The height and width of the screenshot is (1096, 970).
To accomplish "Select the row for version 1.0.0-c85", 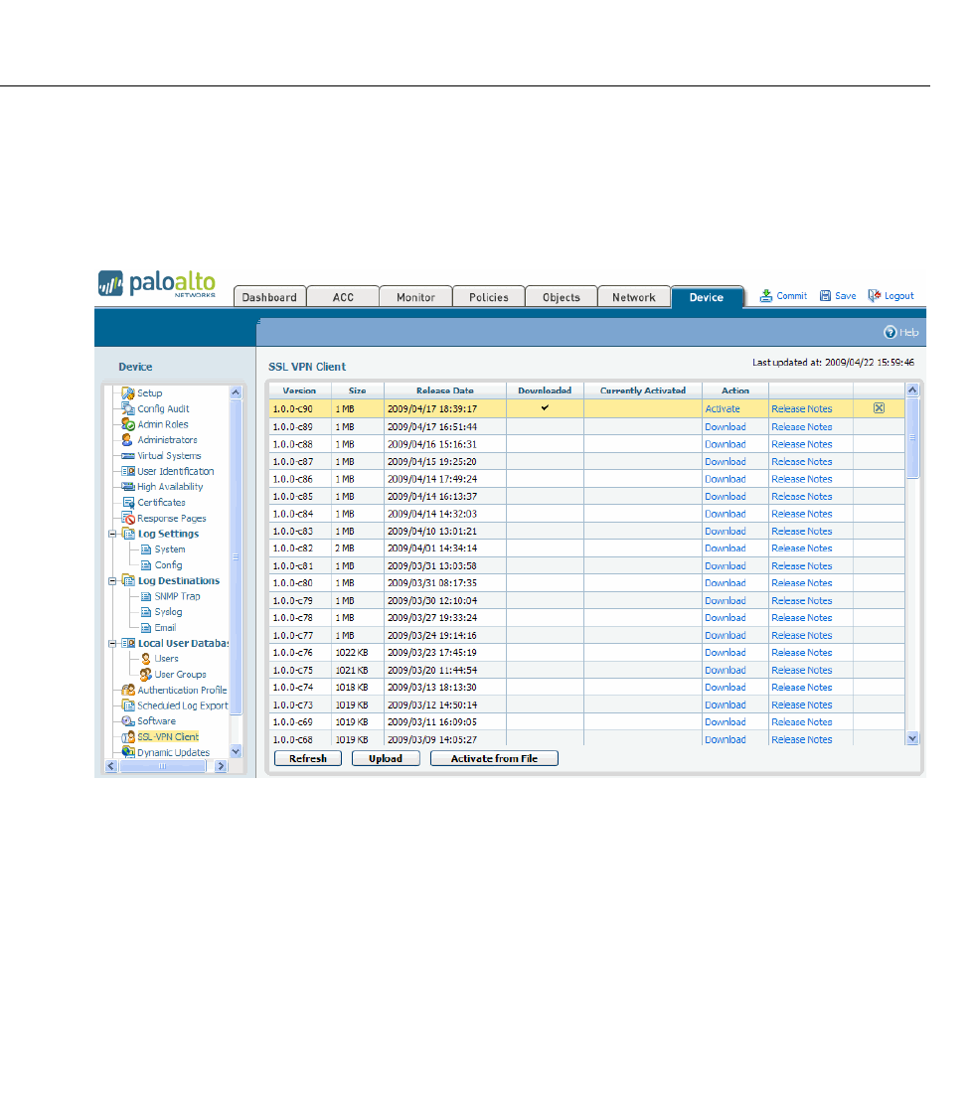I will [x=586, y=496].
